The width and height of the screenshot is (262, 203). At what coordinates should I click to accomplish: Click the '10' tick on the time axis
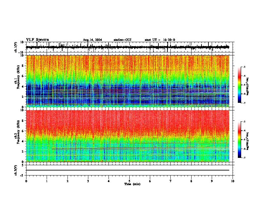tap(233, 181)
